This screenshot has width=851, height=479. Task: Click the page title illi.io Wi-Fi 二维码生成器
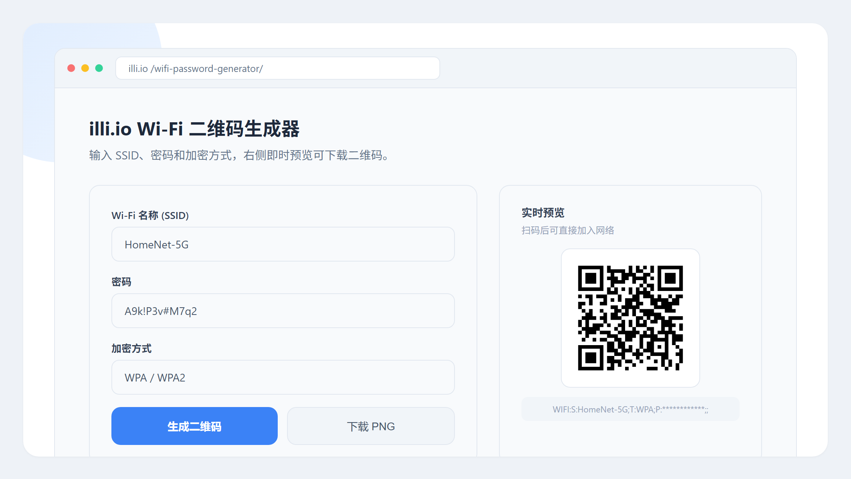(194, 128)
